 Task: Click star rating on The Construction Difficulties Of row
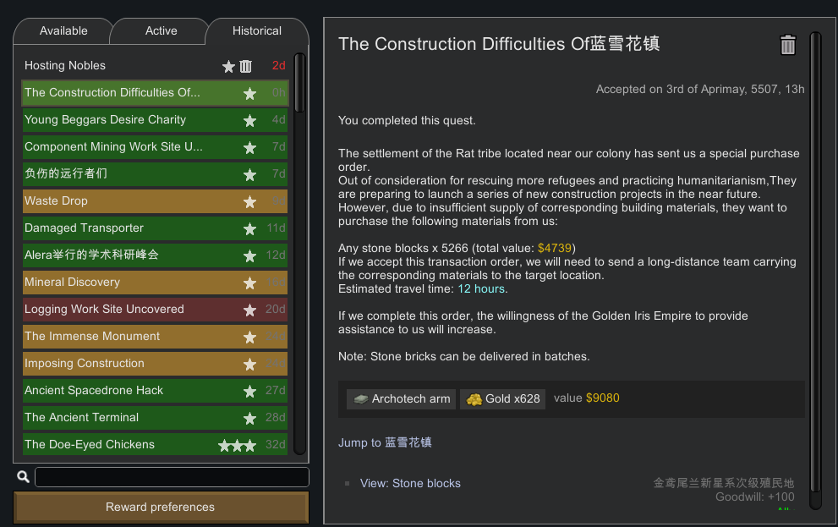click(x=249, y=94)
